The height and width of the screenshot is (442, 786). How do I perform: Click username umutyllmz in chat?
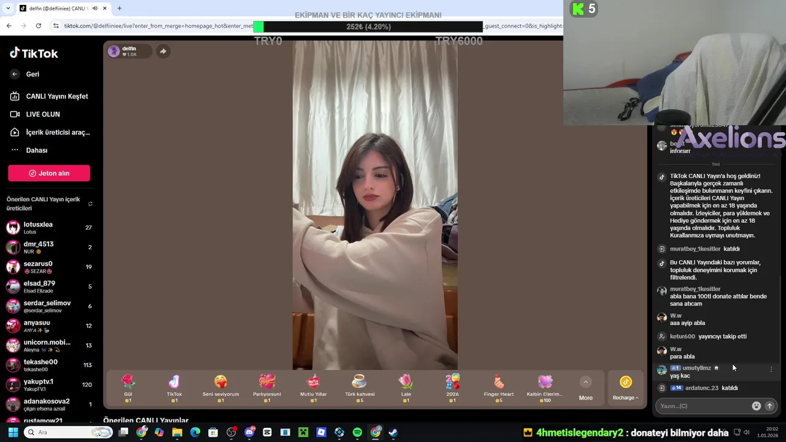(x=696, y=368)
